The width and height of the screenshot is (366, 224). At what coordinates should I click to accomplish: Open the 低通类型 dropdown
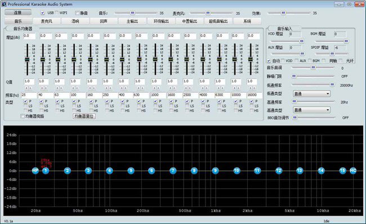click(x=311, y=94)
